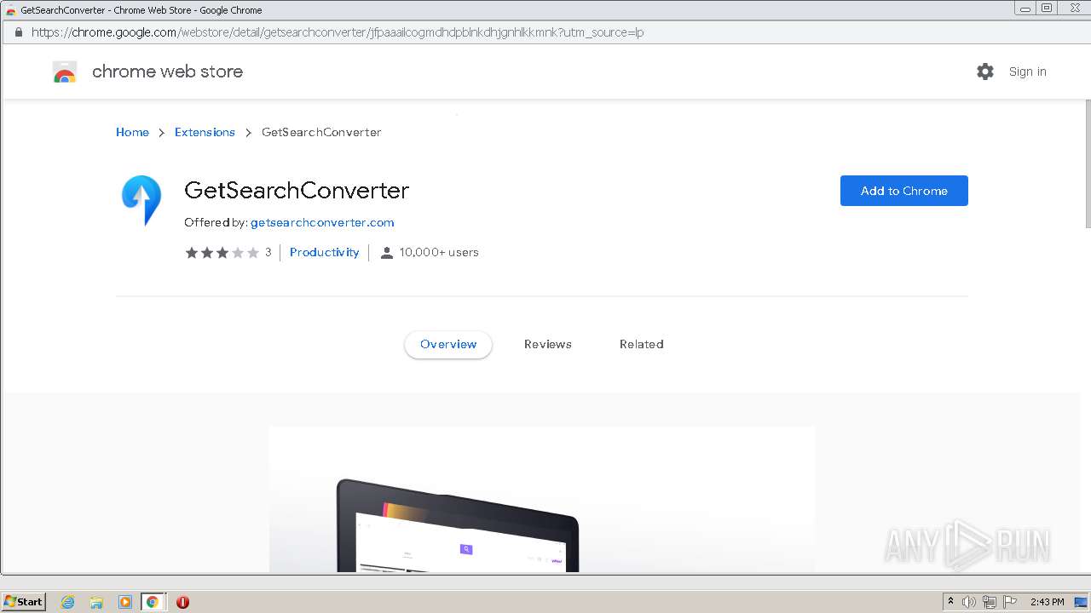Open Internet Explorer from the taskbar

click(67, 602)
